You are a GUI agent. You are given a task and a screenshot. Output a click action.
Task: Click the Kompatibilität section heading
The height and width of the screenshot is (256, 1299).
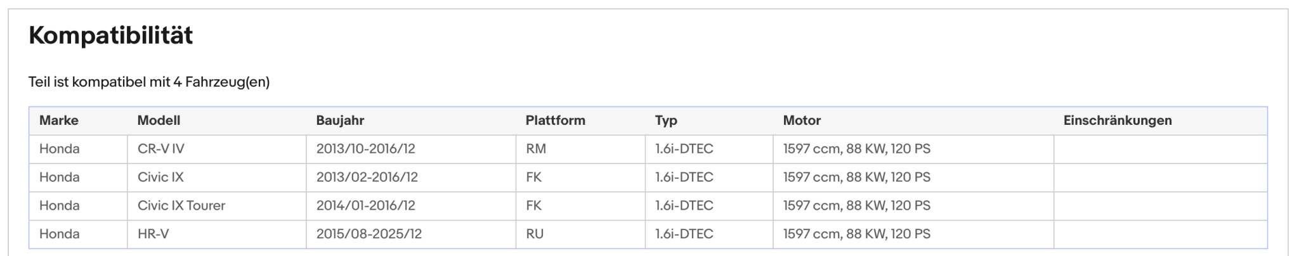tap(110, 36)
